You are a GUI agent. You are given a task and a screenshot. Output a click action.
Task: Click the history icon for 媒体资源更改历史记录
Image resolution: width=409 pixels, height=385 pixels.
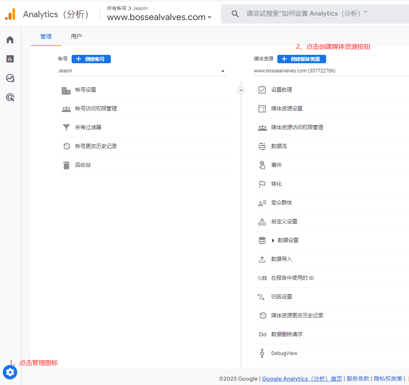[263, 315]
